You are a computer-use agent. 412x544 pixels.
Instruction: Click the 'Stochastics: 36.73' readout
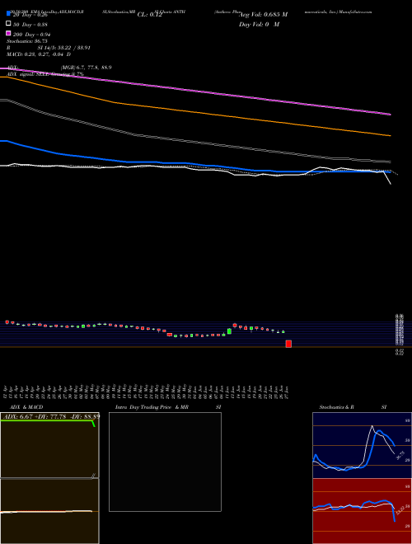27,41
